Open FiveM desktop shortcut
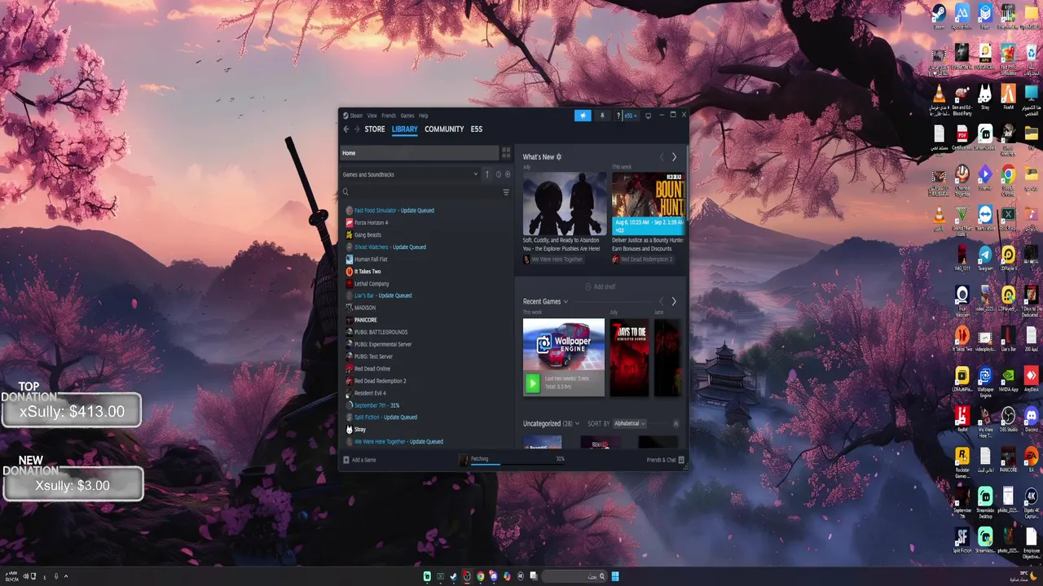The width and height of the screenshot is (1043, 586). (x=1008, y=96)
